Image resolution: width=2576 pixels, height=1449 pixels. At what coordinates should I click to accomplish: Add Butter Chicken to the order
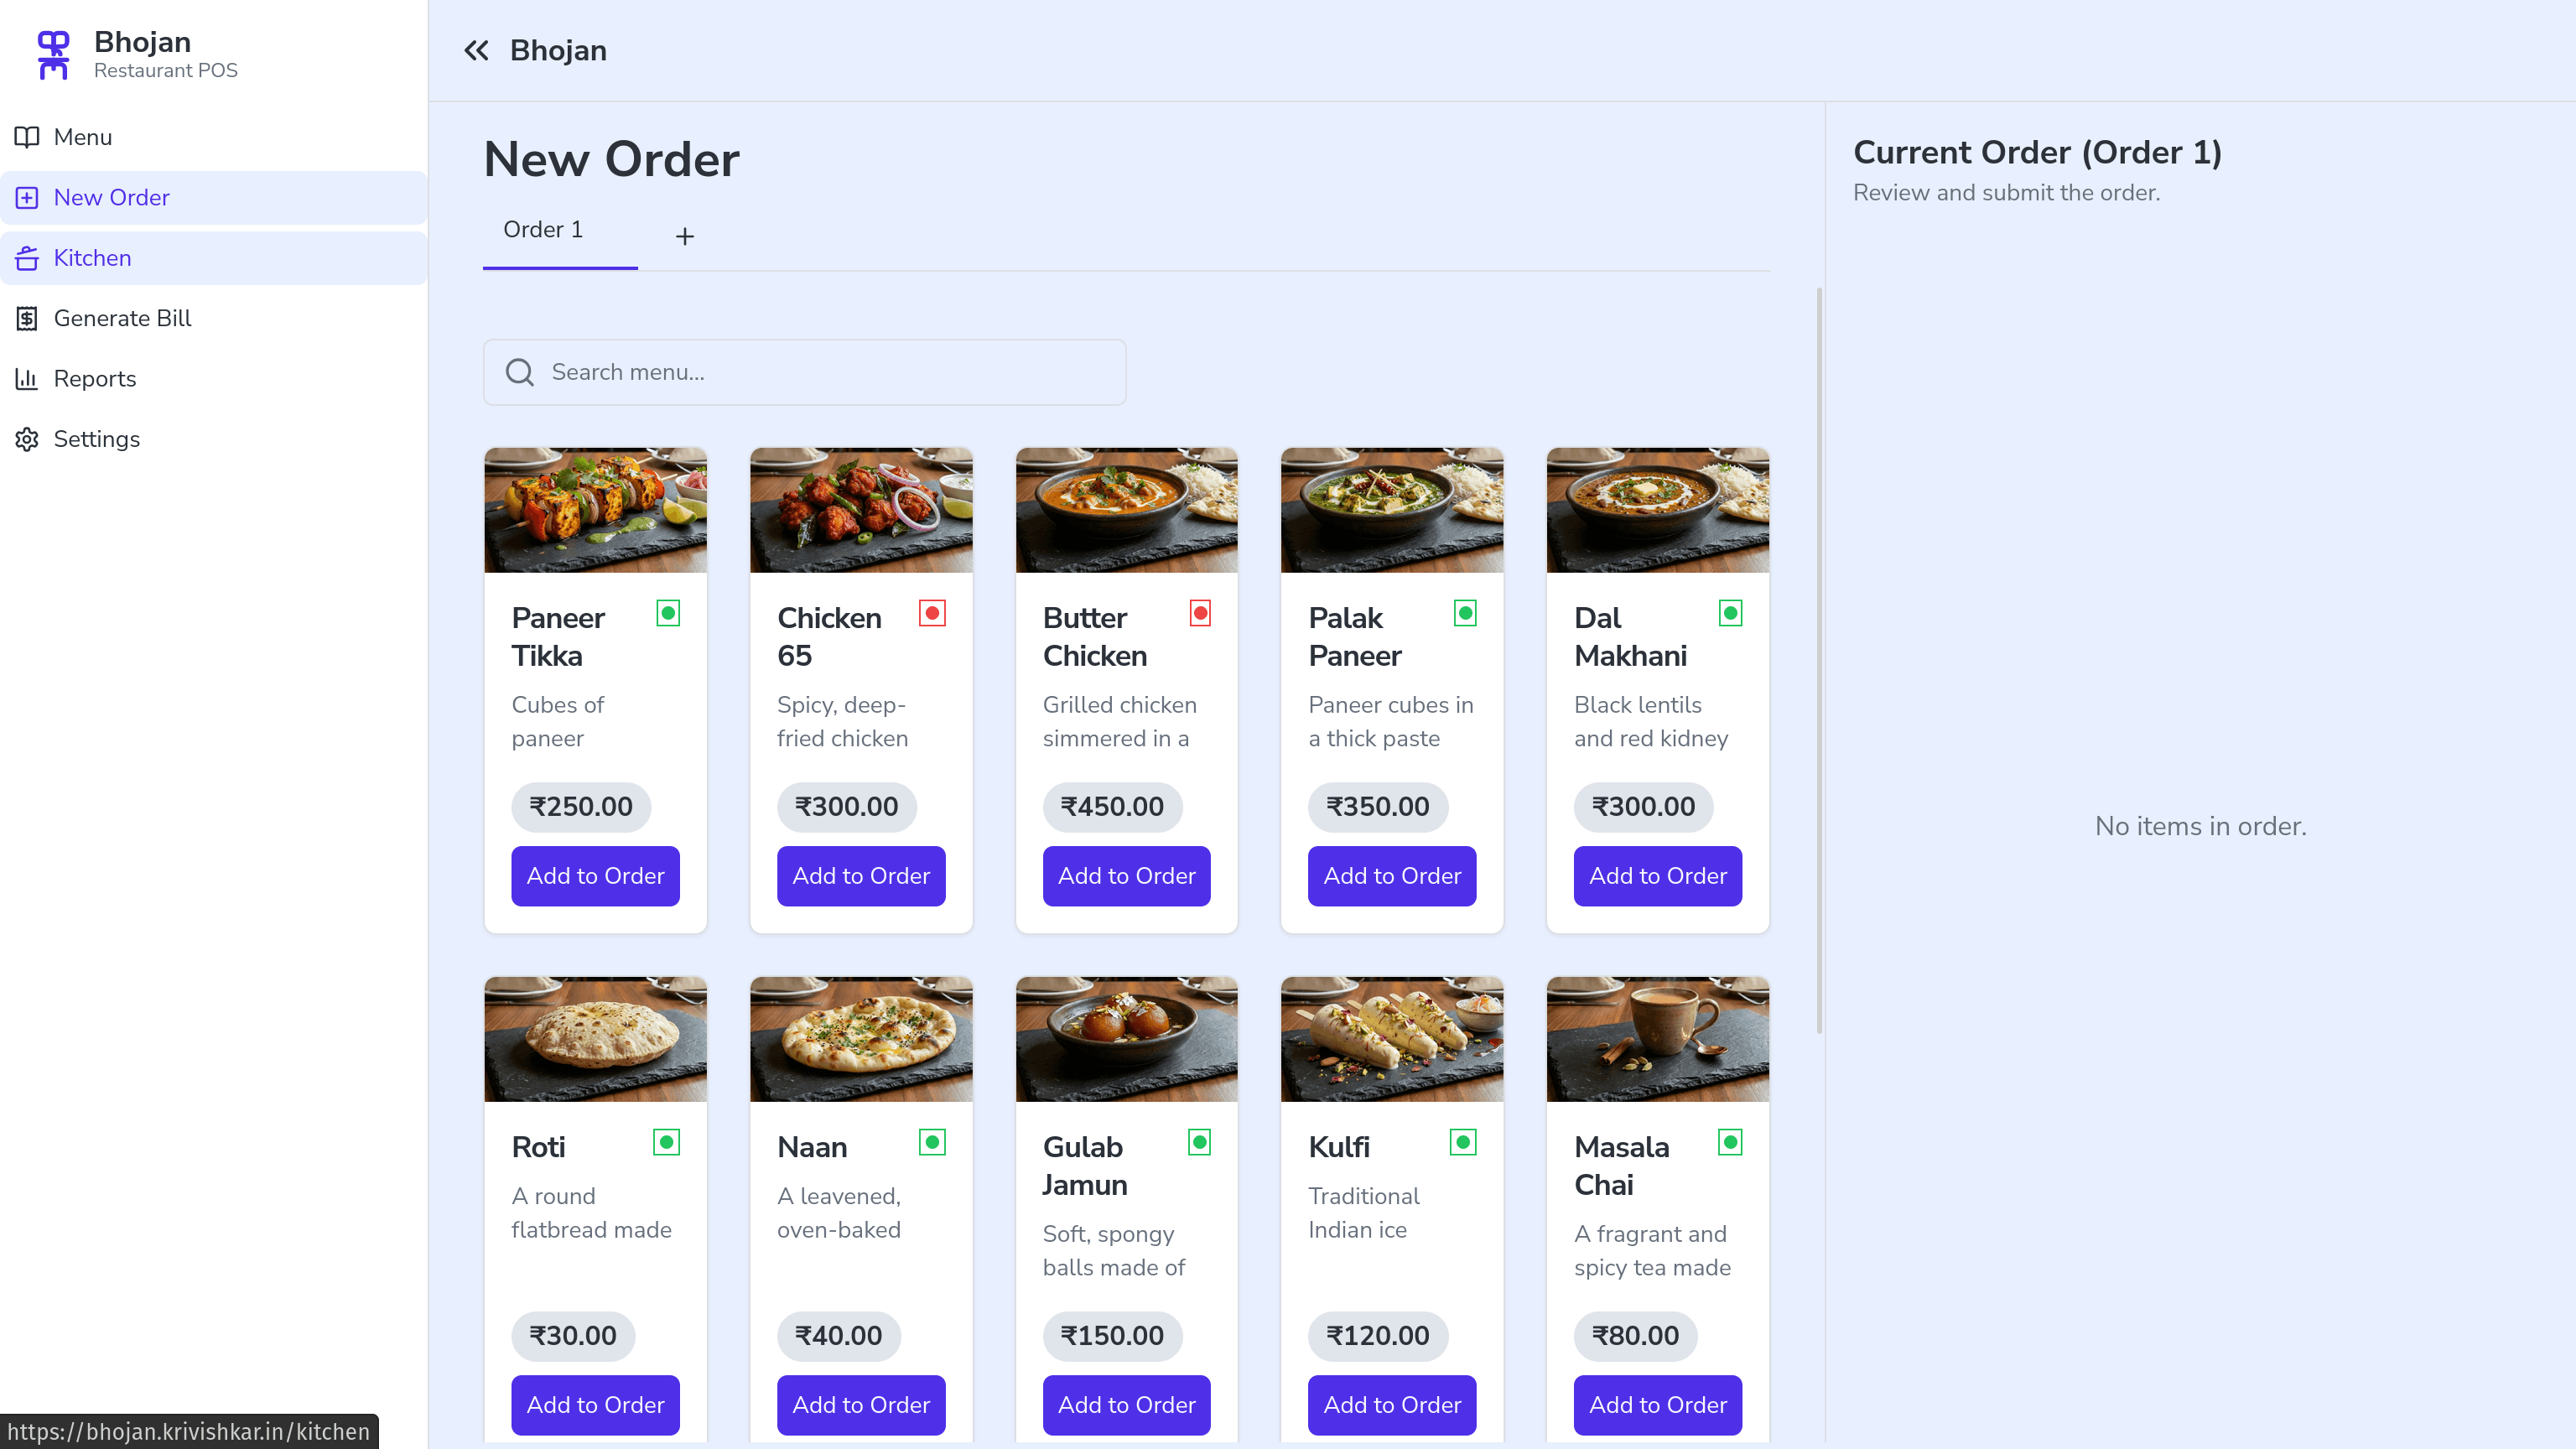coord(1126,876)
